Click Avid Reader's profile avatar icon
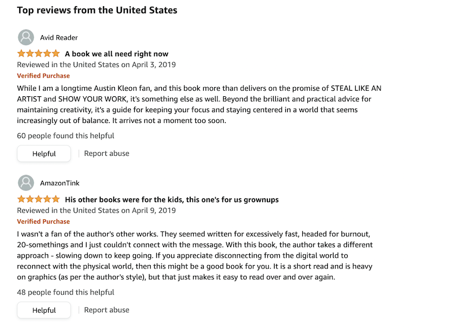This screenshot has height=328, width=453. (x=26, y=37)
